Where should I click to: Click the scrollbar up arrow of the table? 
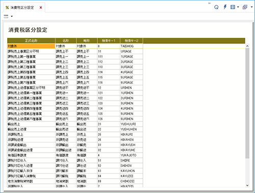pyautogui.click(x=247, y=46)
